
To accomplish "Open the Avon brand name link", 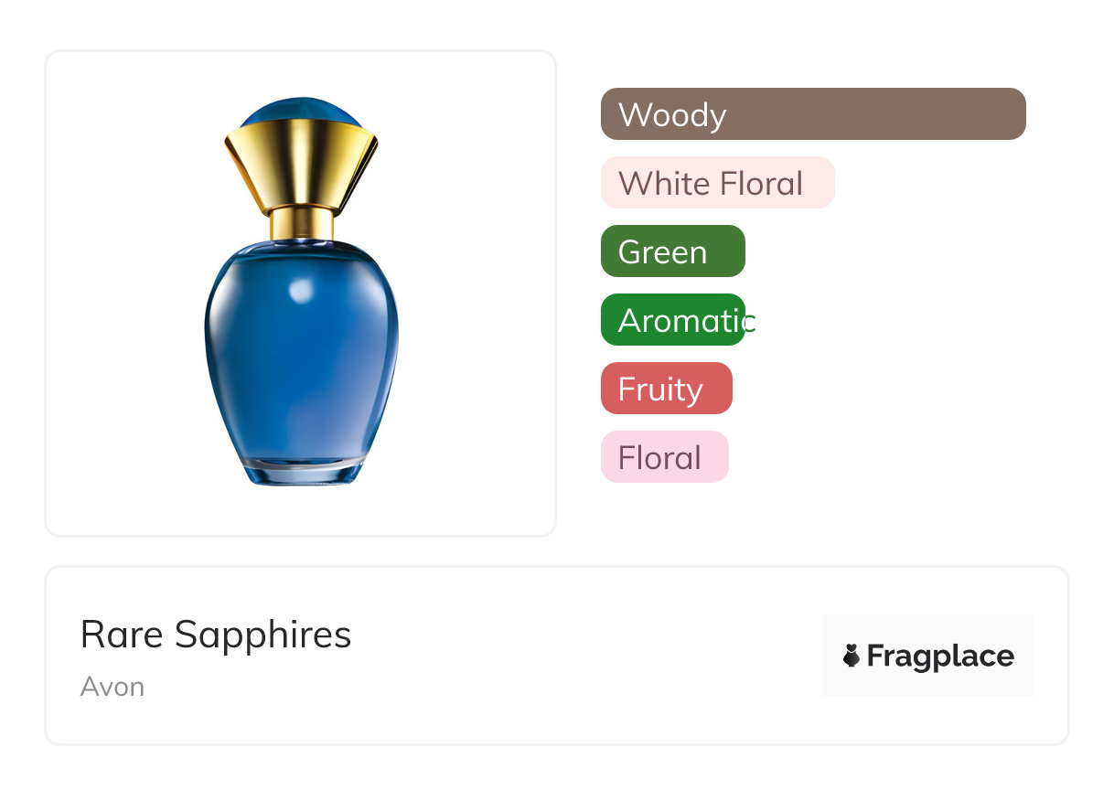I will (112, 687).
